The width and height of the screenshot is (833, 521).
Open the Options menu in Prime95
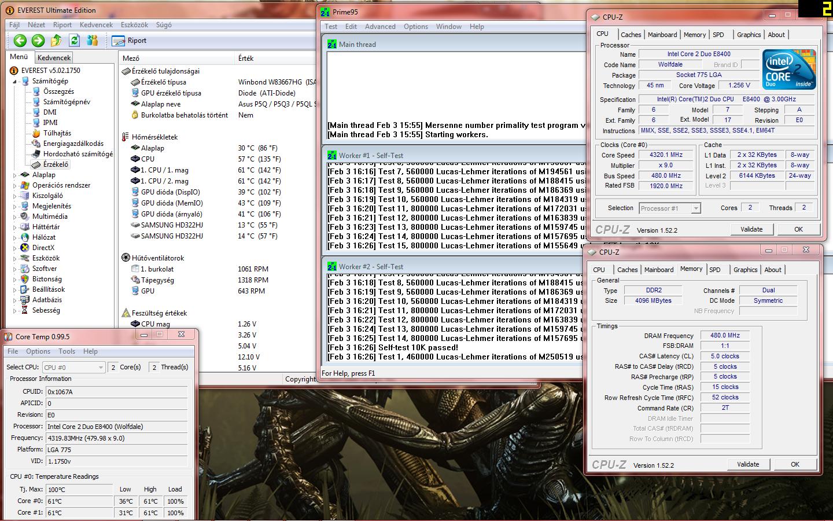pyautogui.click(x=416, y=27)
